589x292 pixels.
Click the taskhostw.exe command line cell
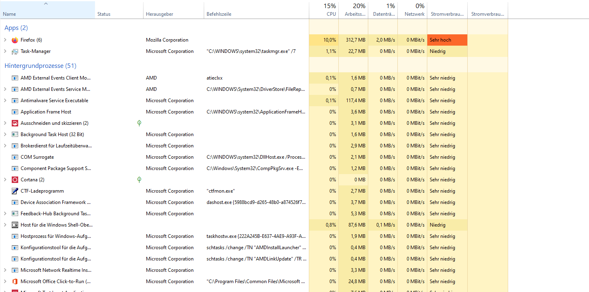tap(256, 236)
